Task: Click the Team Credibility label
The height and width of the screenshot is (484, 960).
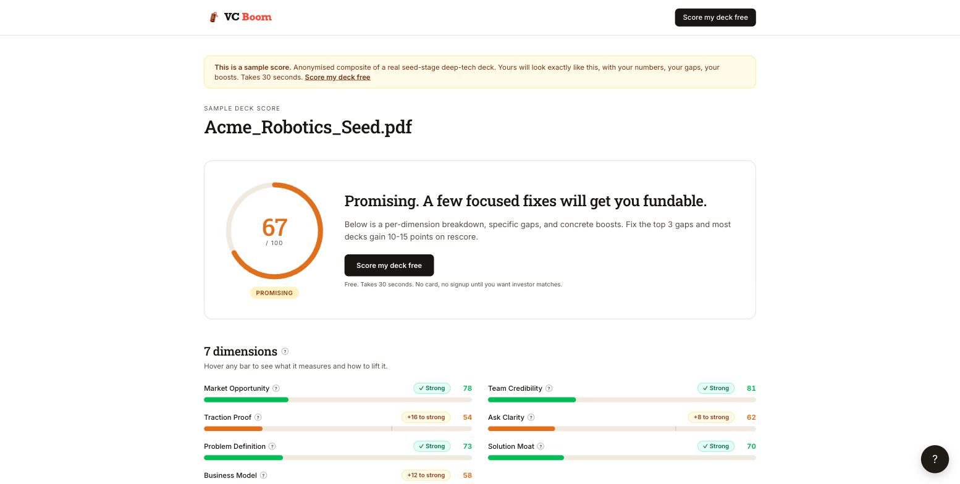Action: click(515, 388)
